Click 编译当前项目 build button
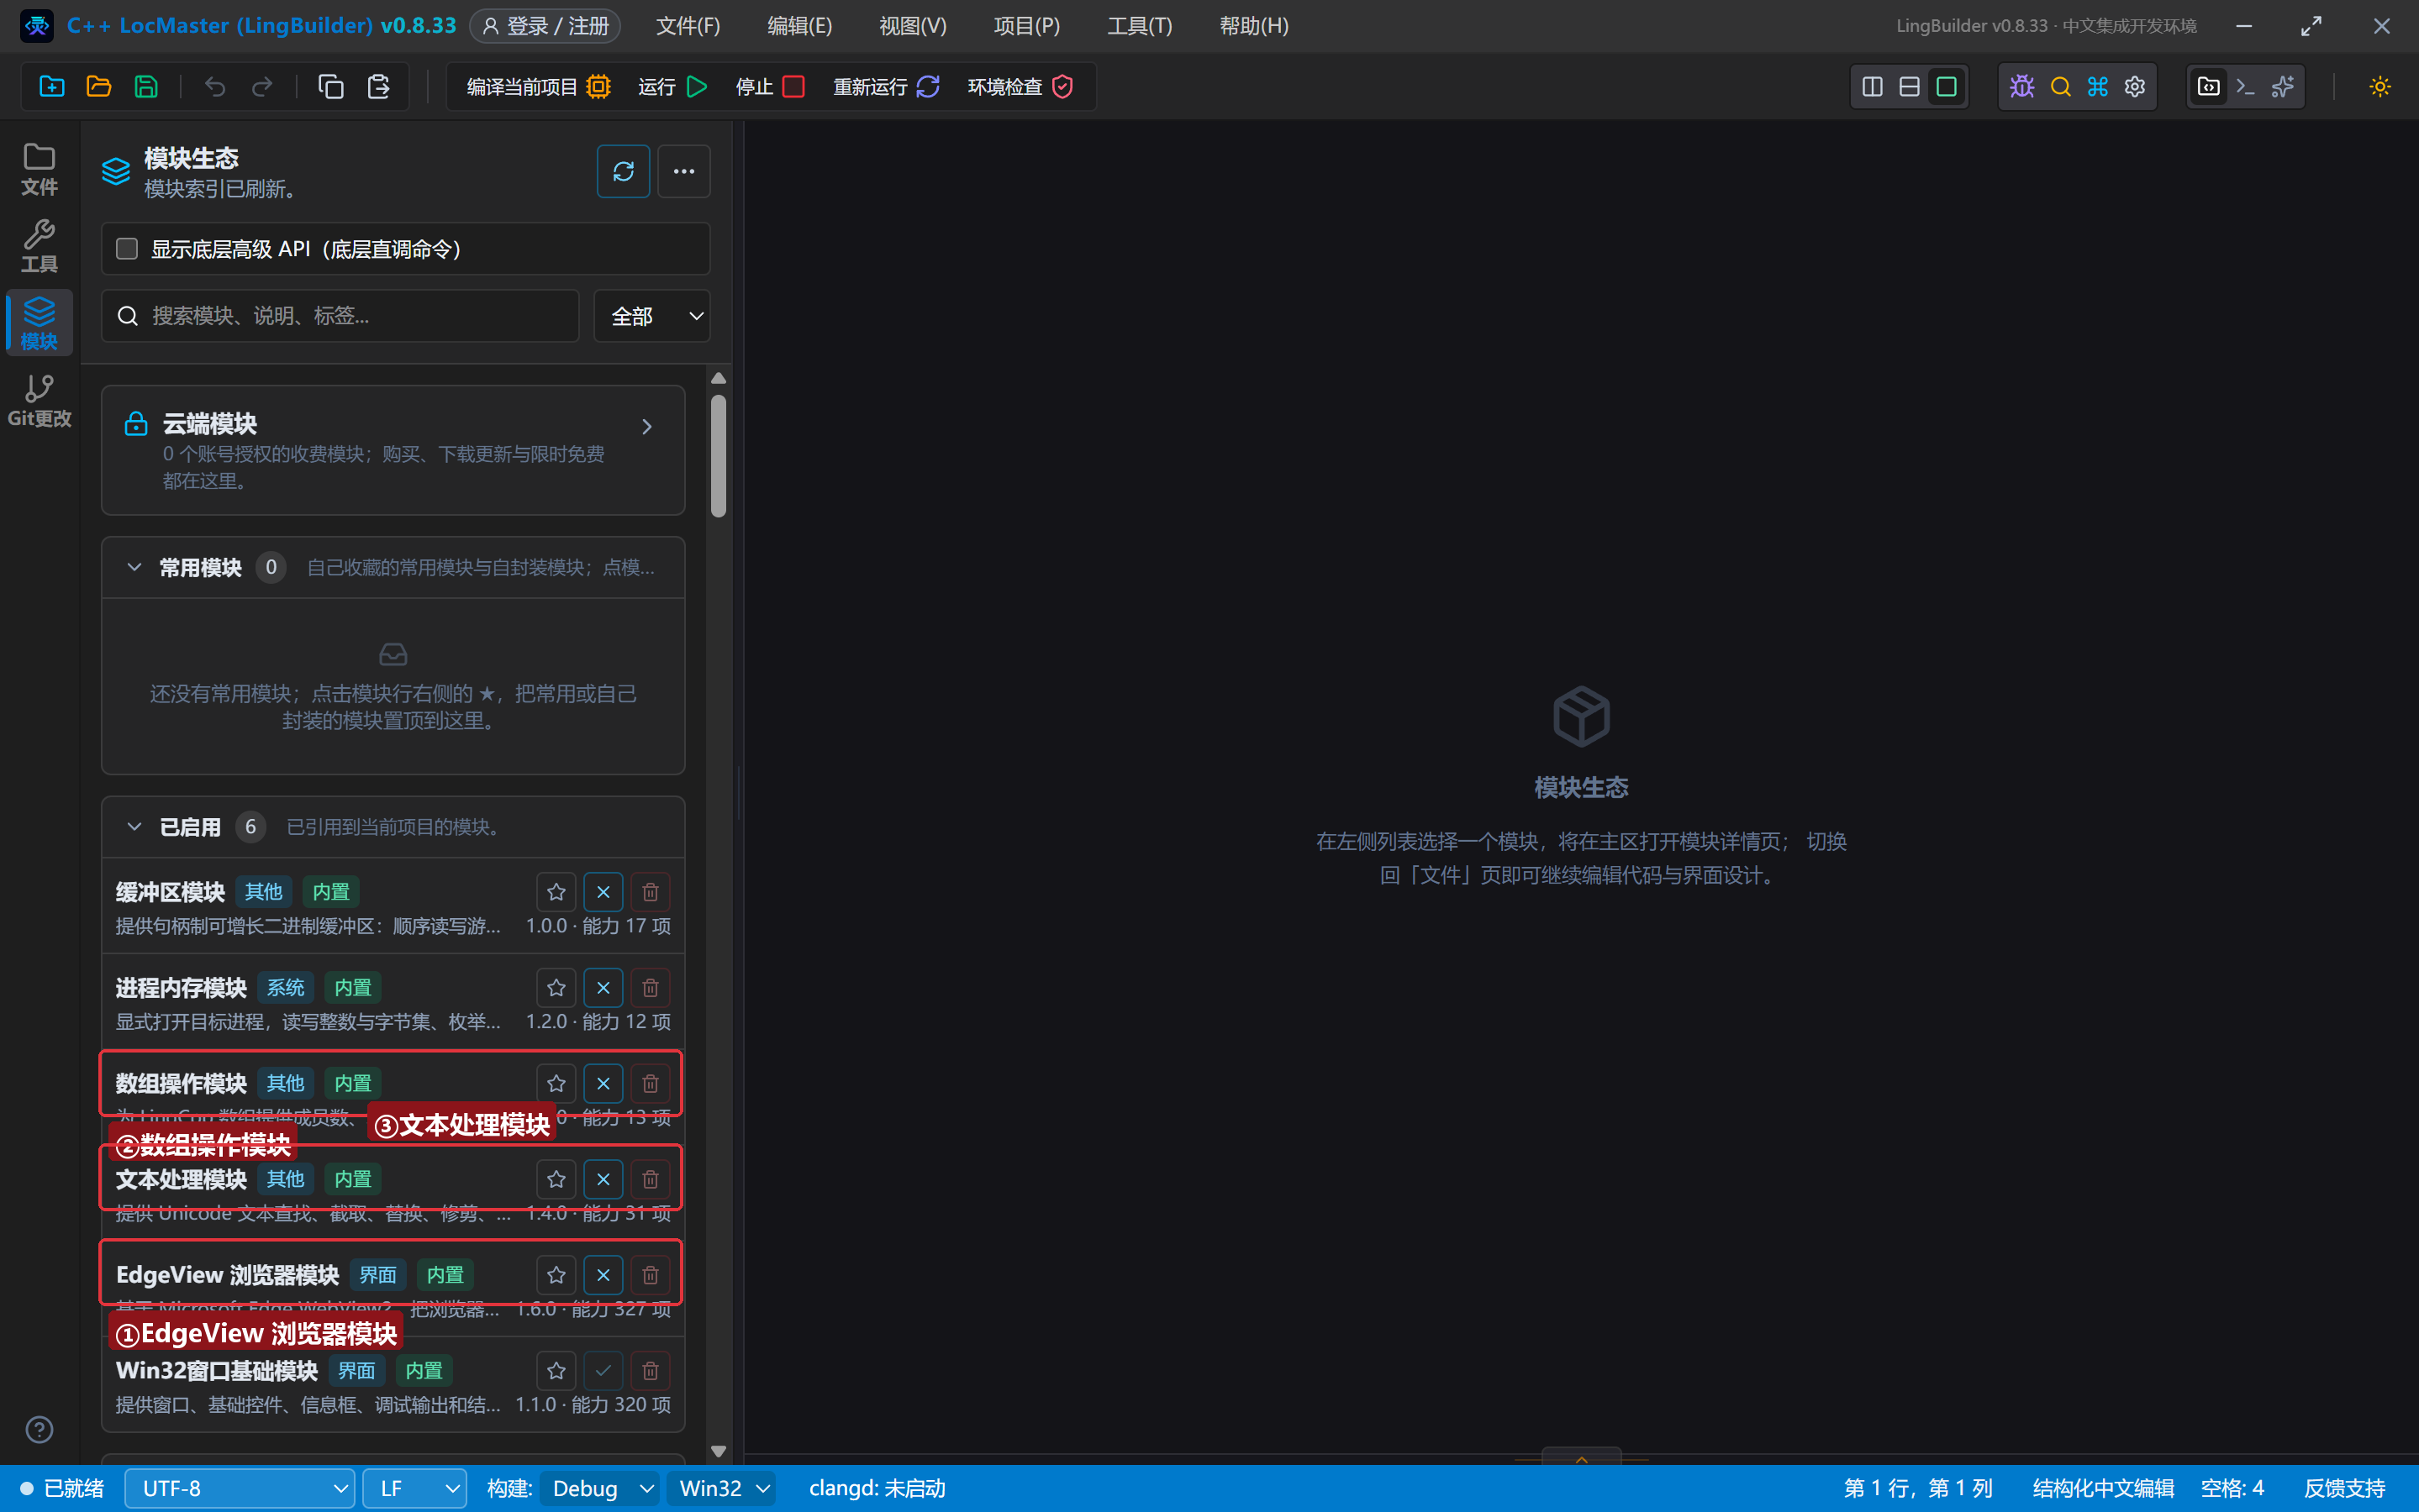 (538, 87)
